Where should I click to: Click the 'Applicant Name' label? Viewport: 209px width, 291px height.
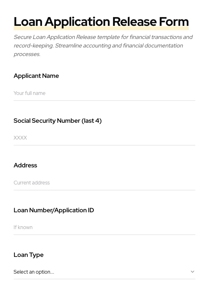tap(36, 76)
